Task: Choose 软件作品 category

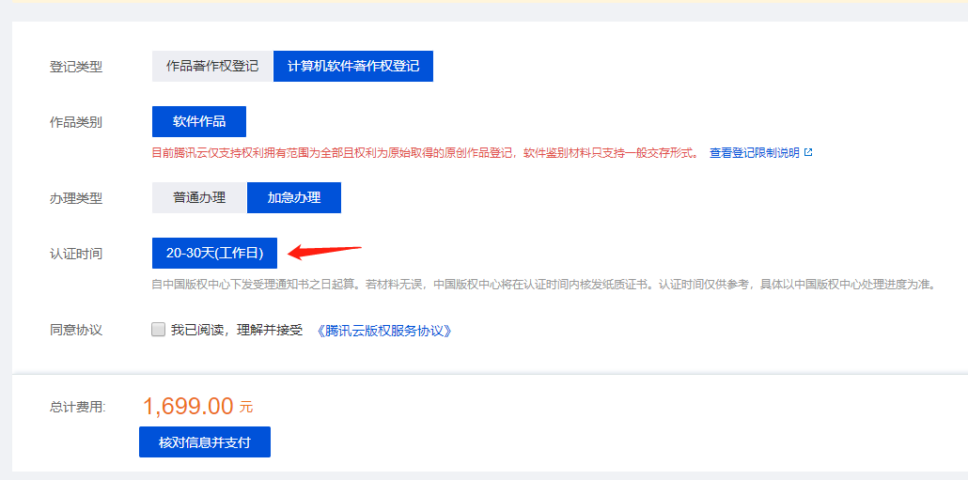Action: point(199,121)
